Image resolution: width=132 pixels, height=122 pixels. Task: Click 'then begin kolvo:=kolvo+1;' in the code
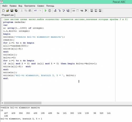(x=79, y=64)
